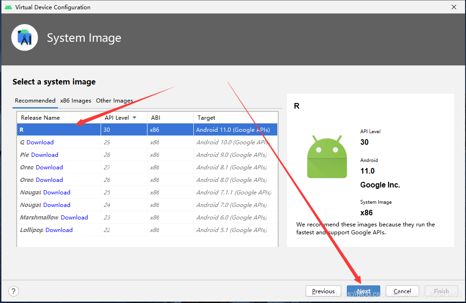Select the Android 6.0 (Google APIs) target cell
This screenshot has width=466, height=303.
point(236,217)
